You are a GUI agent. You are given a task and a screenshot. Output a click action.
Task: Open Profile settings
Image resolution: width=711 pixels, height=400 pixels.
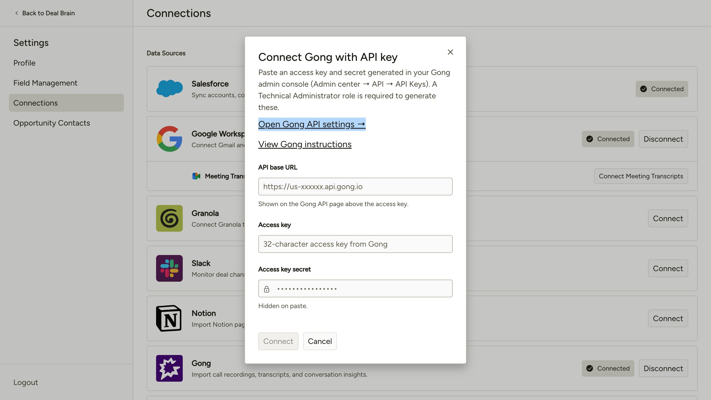click(24, 63)
